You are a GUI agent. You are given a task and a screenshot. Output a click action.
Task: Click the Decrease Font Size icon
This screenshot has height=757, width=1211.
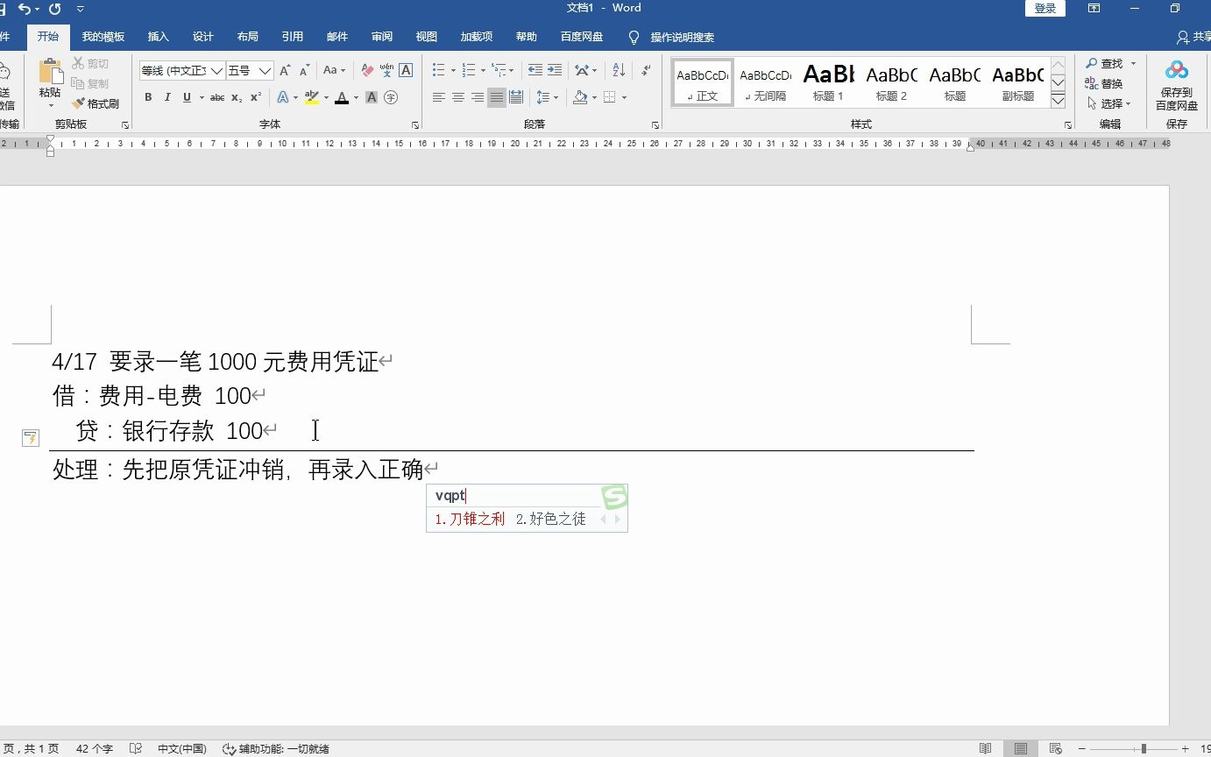click(304, 71)
